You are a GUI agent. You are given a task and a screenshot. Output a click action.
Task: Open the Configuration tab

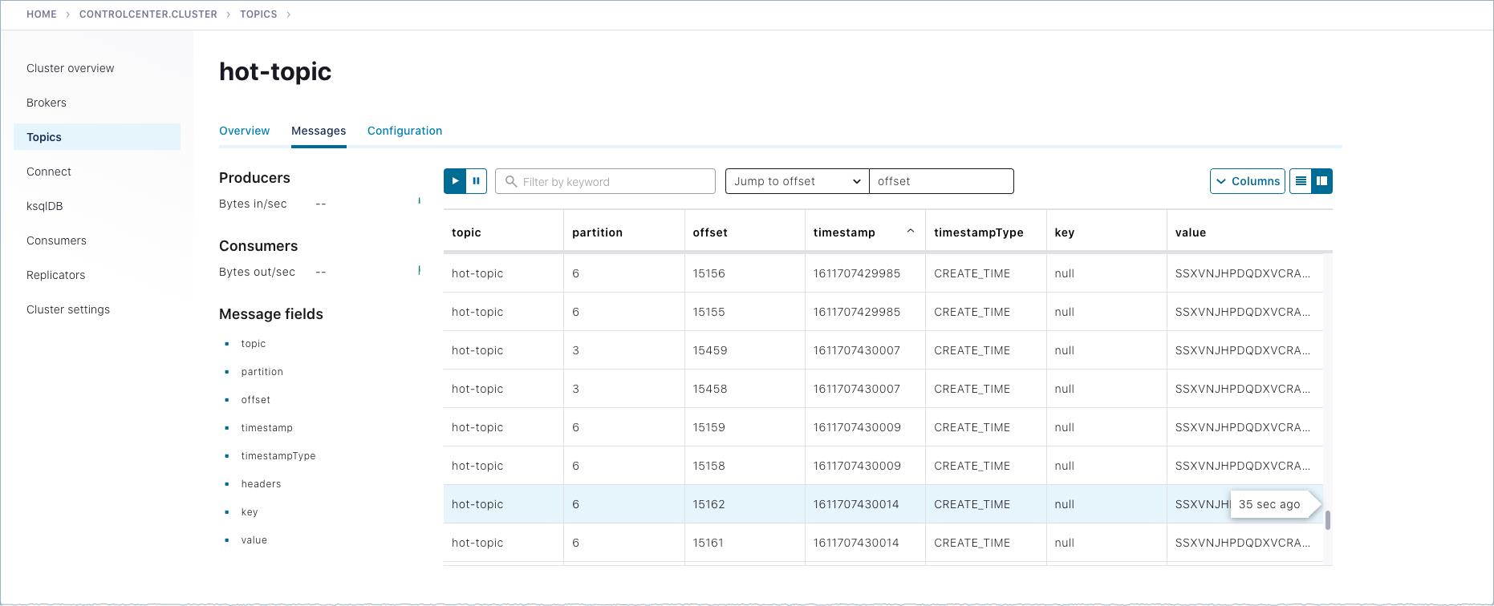(x=404, y=131)
